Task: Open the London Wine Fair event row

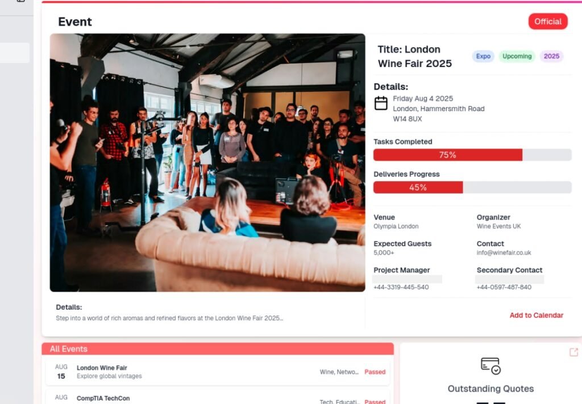Action: [x=218, y=372]
